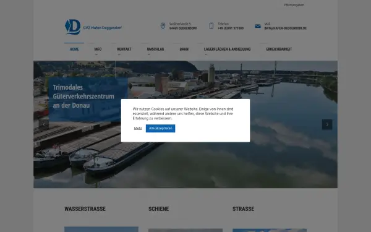Open the Kontakt menu item

pos(124,49)
